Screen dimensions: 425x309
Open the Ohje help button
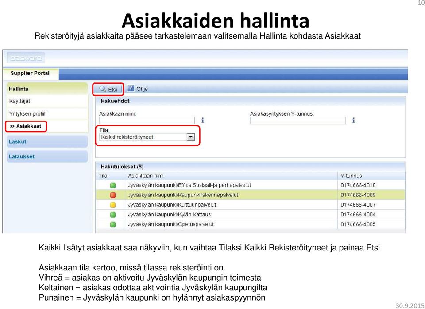[138, 89]
